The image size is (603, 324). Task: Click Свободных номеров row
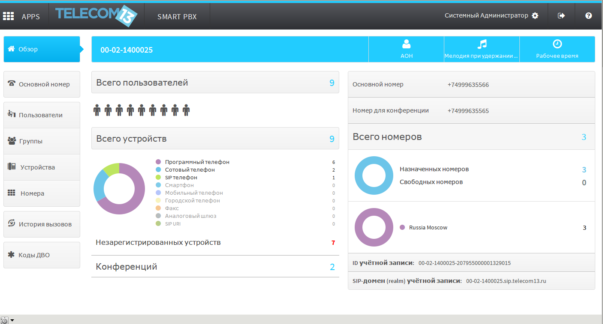tap(493, 182)
